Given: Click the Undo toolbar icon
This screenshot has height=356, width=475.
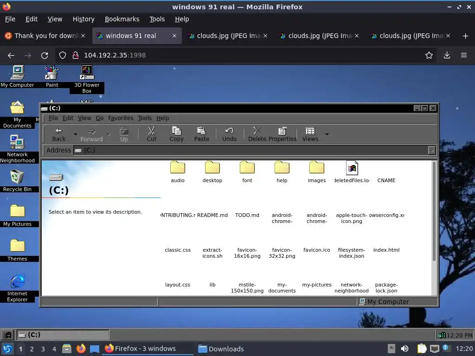Looking at the screenshot, I should pyautogui.click(x=229, y=131).
